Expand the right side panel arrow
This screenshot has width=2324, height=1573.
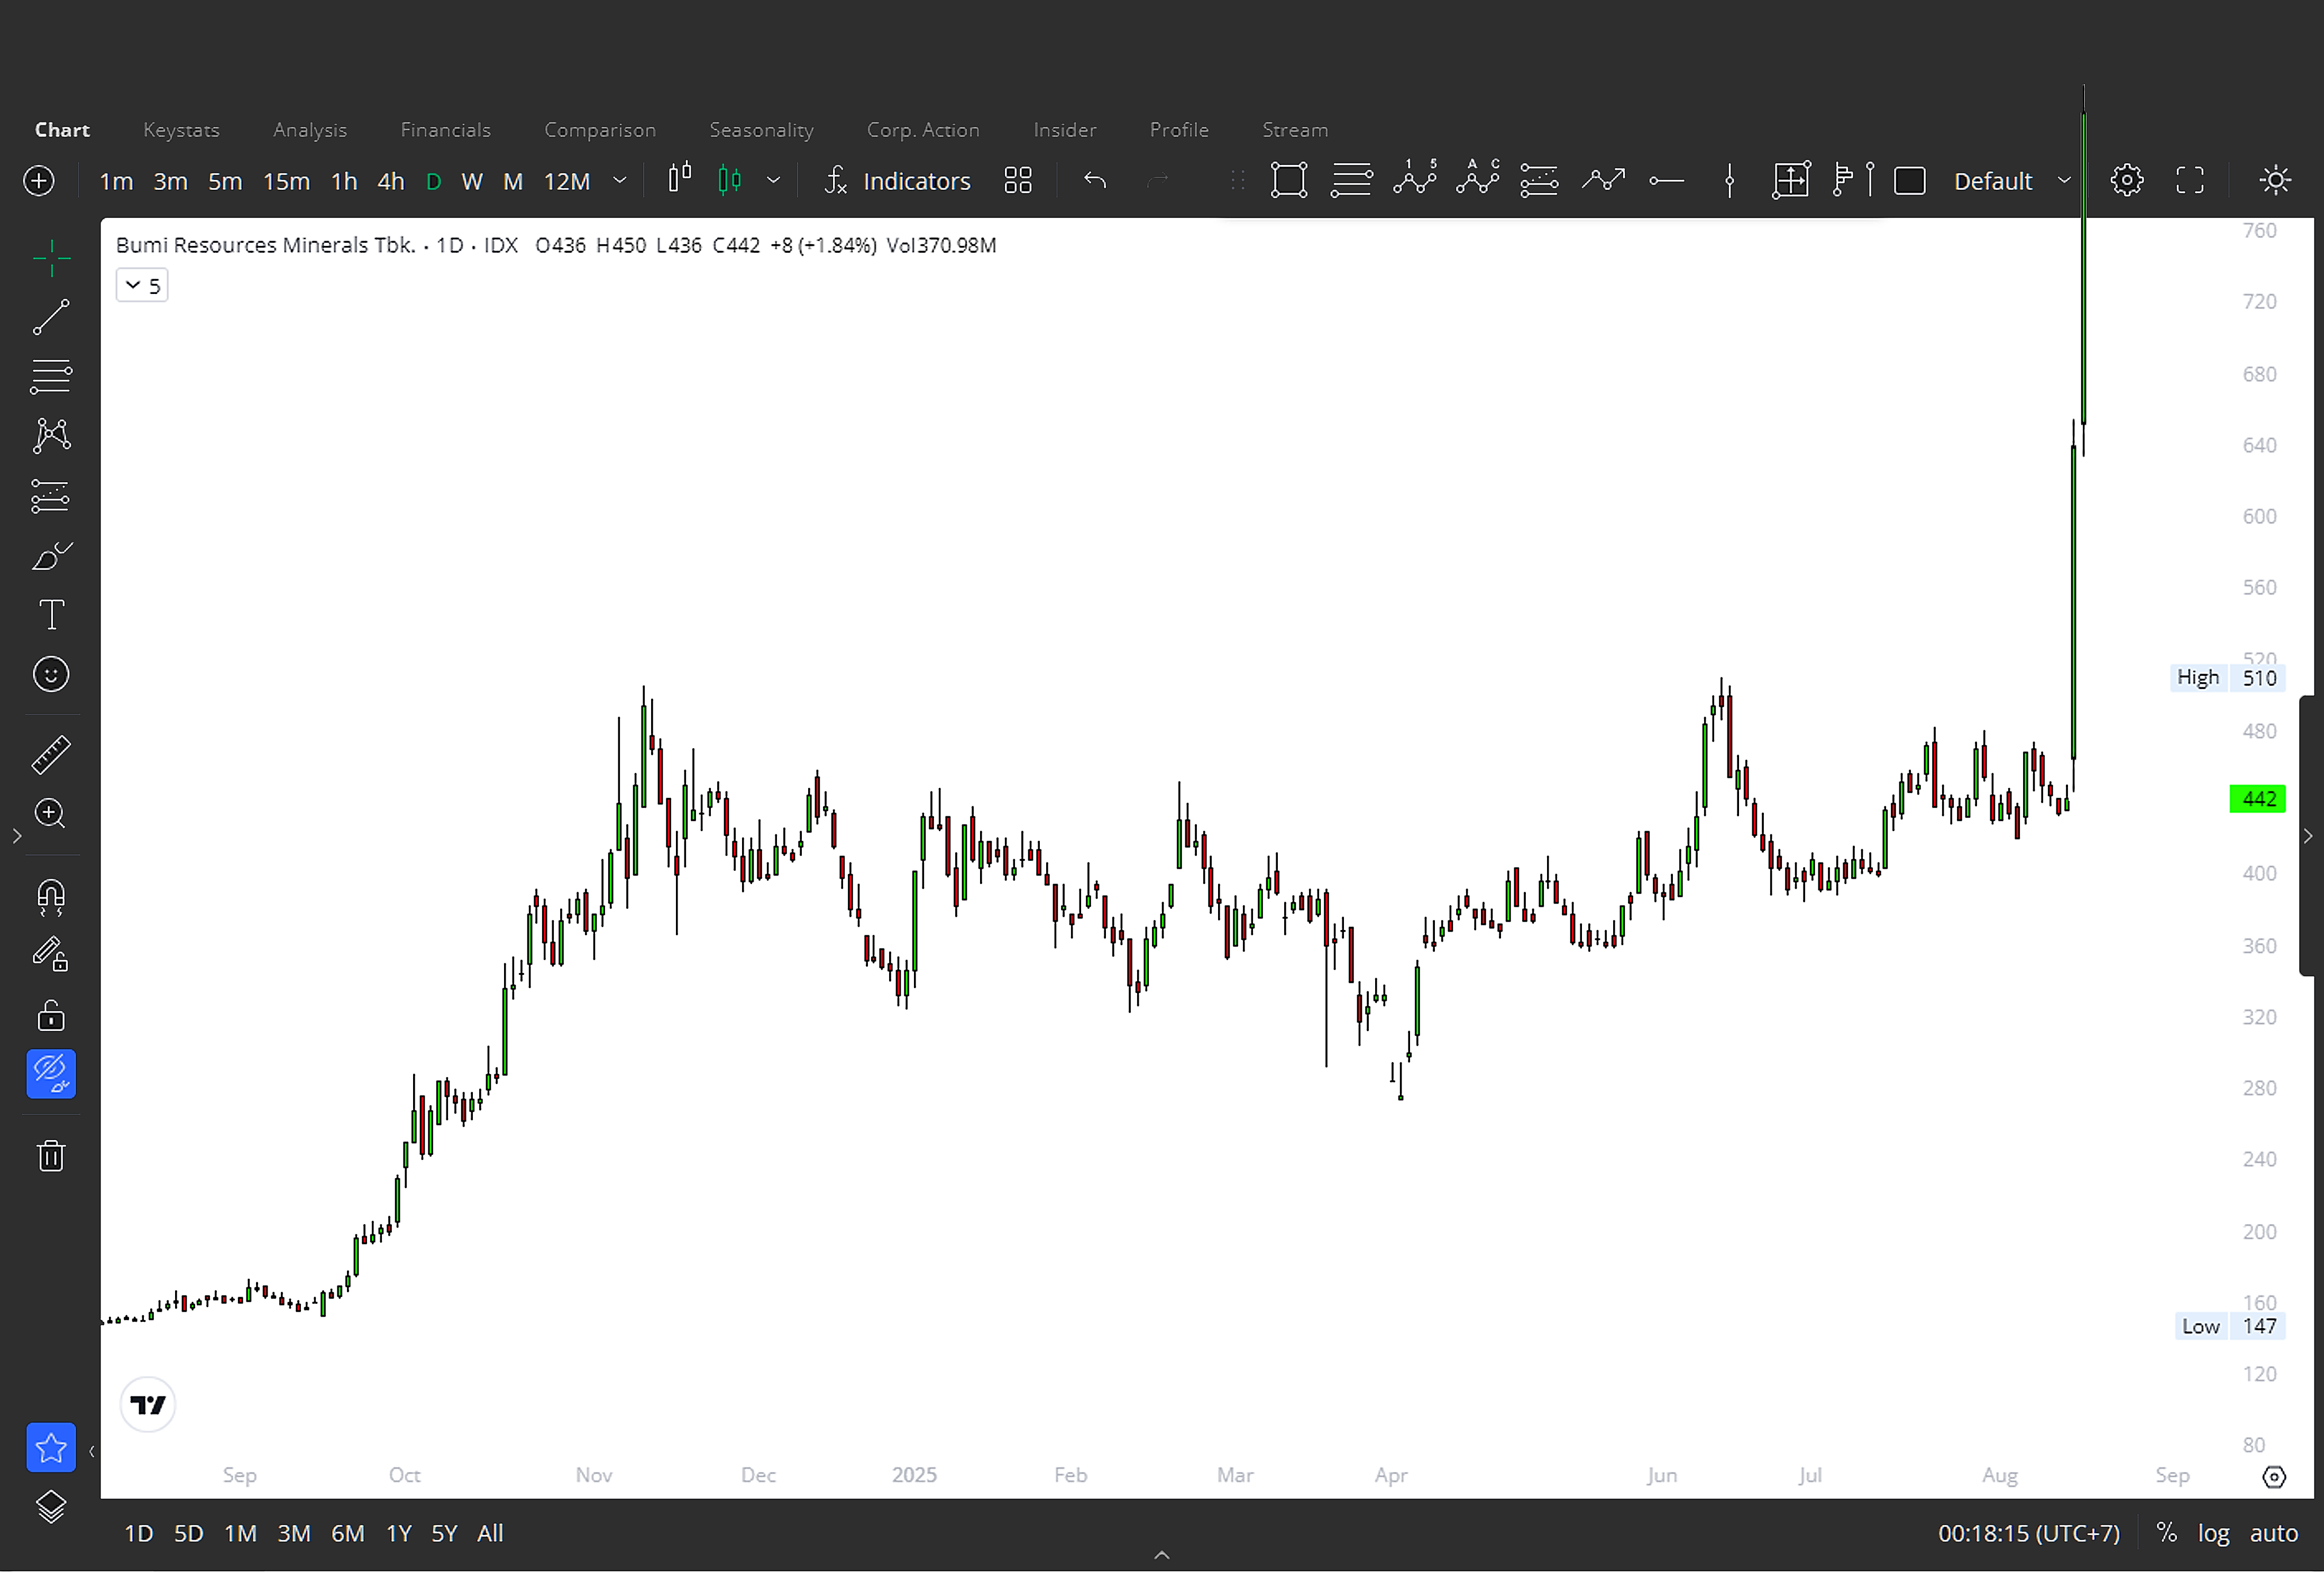2309,836
